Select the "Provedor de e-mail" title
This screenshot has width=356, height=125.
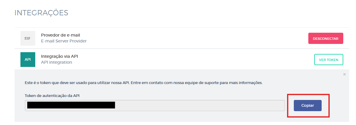[60, 35]
